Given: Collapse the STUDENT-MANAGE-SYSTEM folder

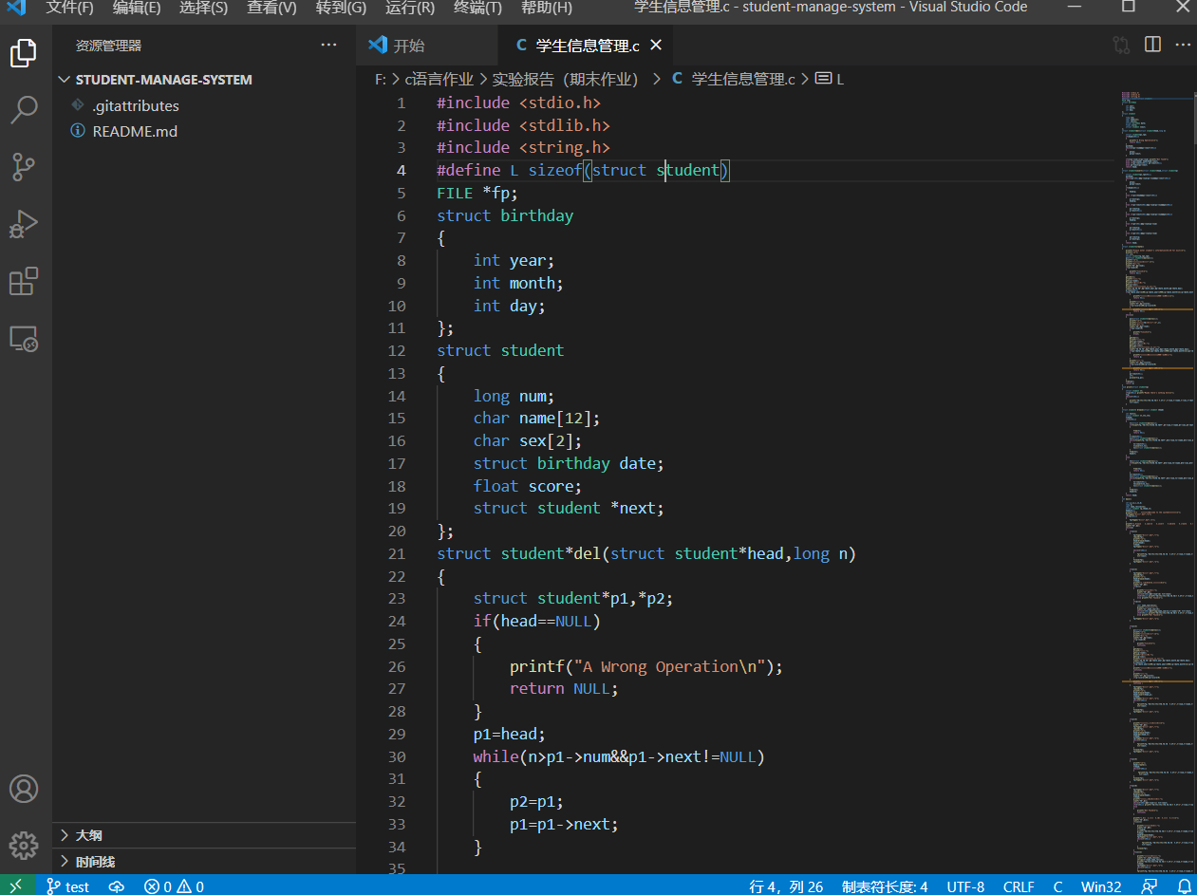Looking at the screenshot, I should tap(64, 80).
